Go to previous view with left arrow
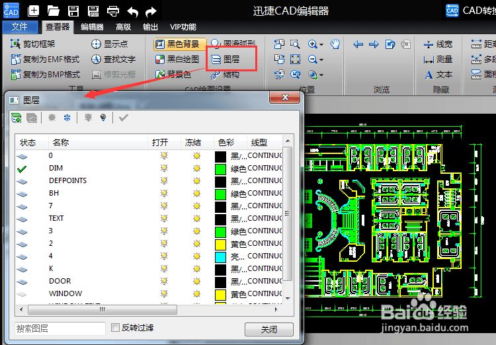496x345 pixels. (358, 44)
